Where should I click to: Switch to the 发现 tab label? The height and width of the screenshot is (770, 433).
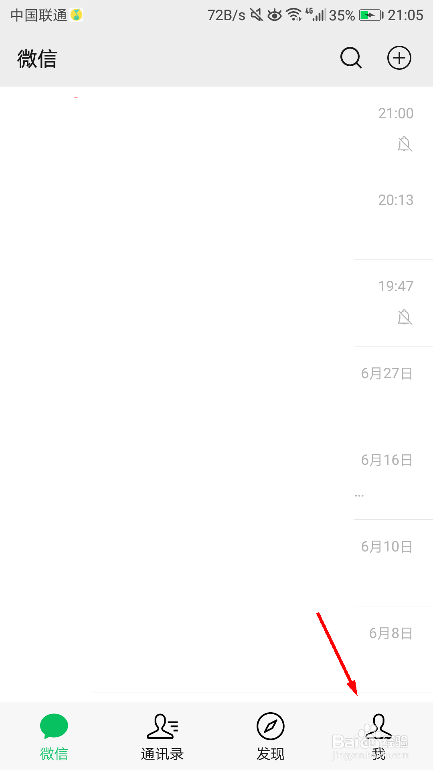pyautogui.click(x=271, y=754)
